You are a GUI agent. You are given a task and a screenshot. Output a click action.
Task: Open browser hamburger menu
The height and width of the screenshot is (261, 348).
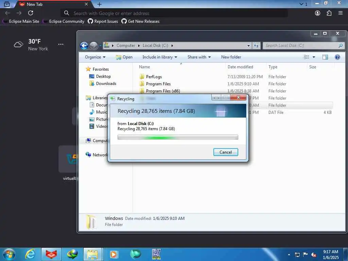tap(341, 13)
